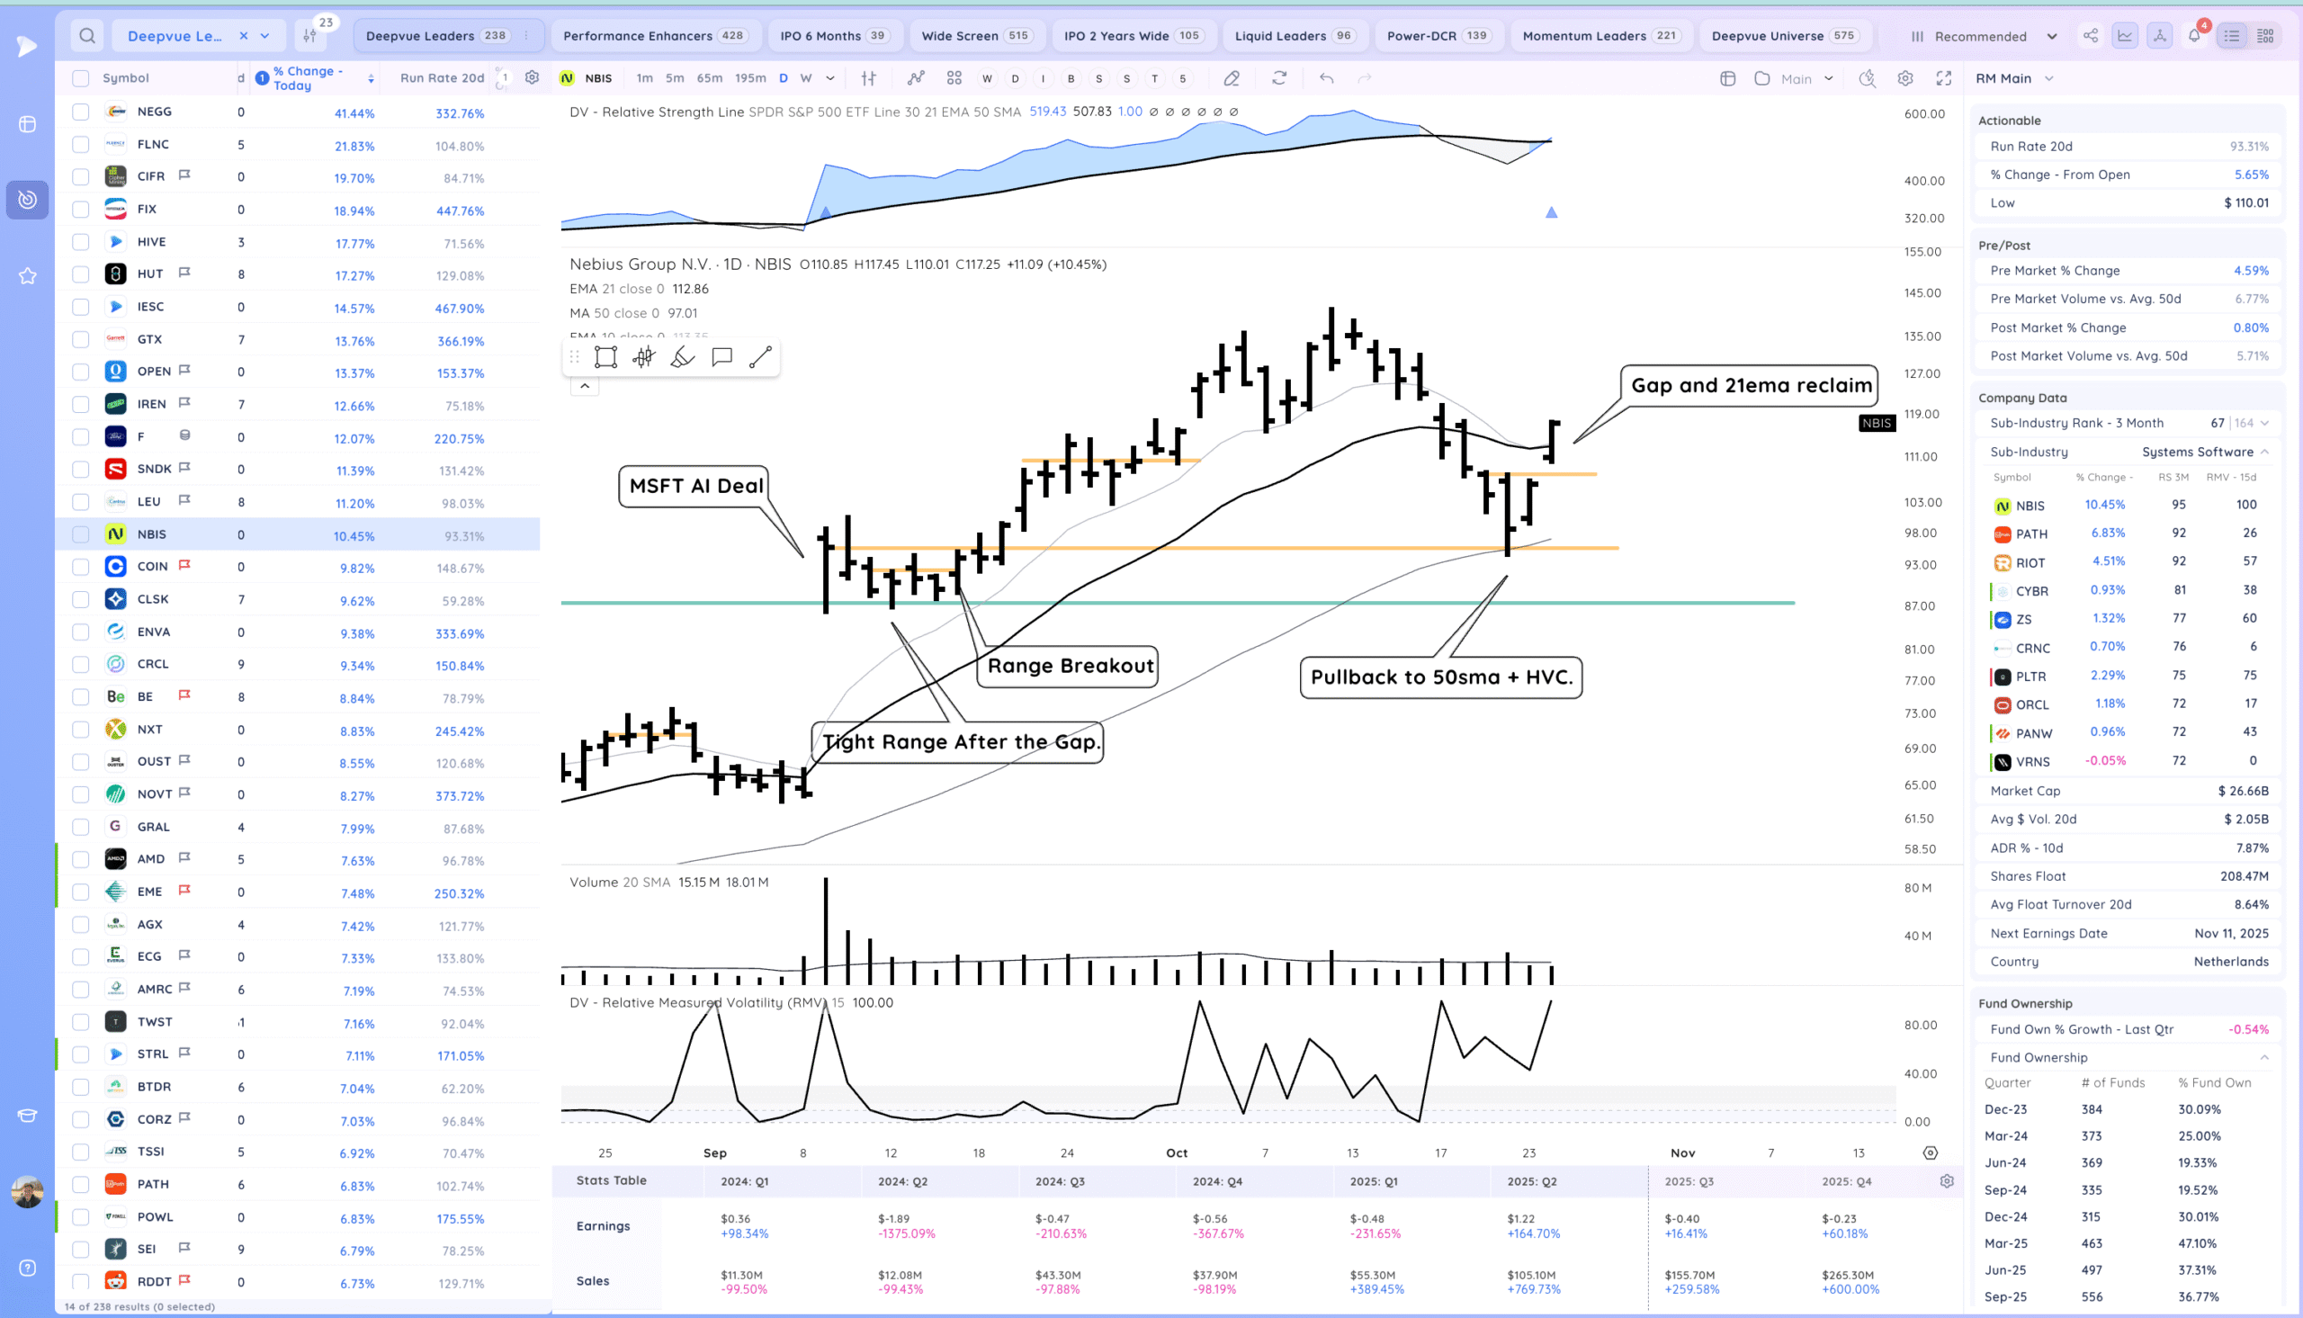Screen dimensions: 2303x1318
Task: Open the chart settings gear icon
Action: click(1905, 79)
